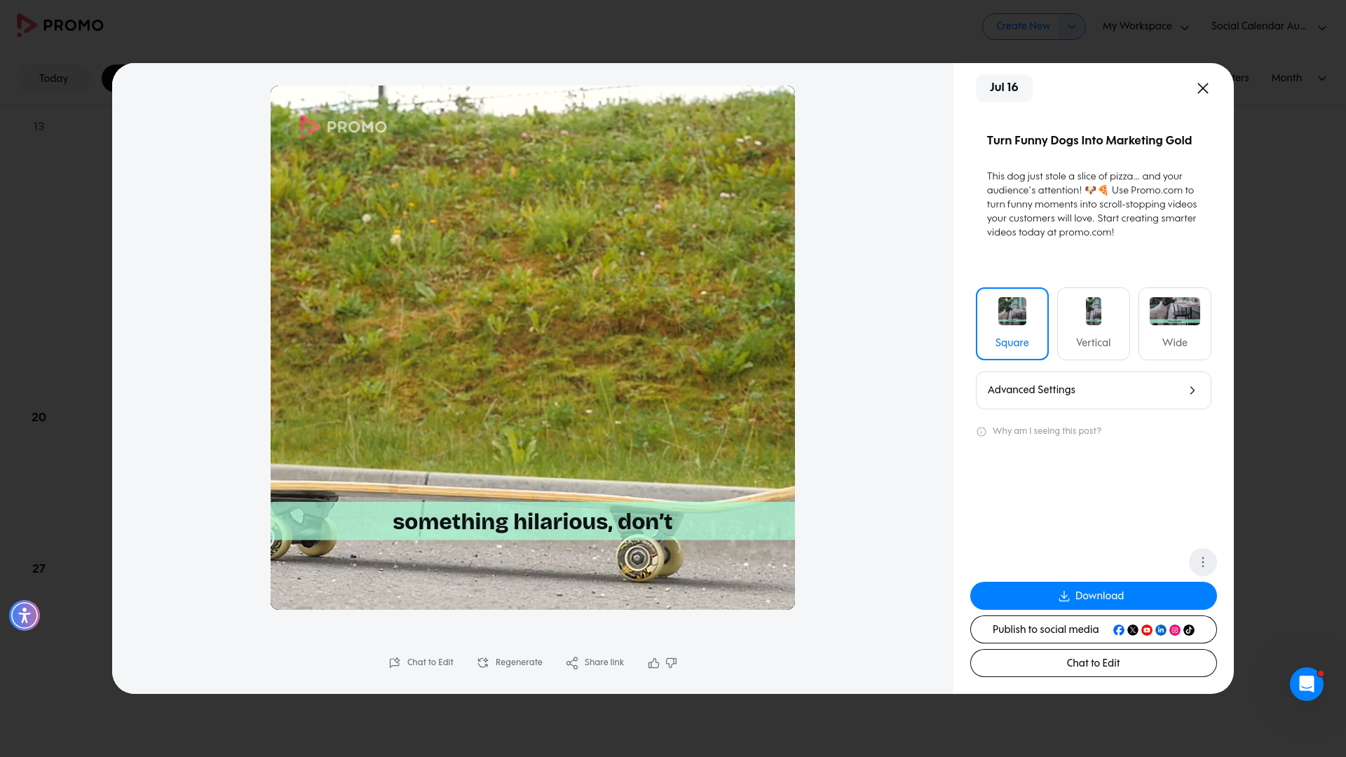Viewport: 1346px width, 757px height.
Task: Expand Advanced Settings
Action: [1094, 390]
